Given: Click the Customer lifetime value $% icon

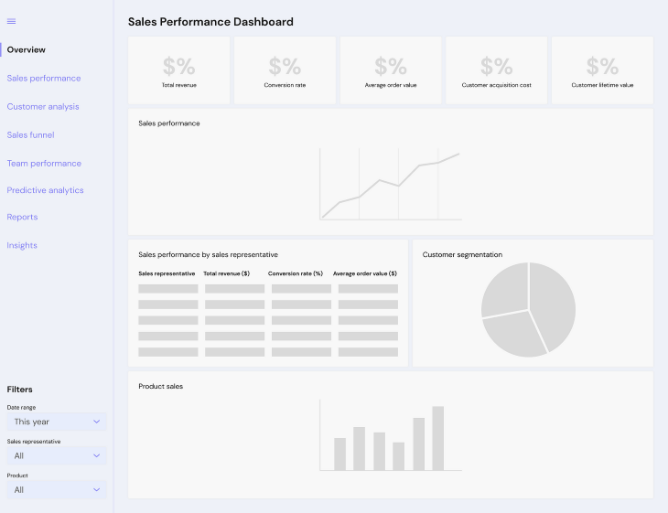Looking at the screenshot, I should pos(602,67).
